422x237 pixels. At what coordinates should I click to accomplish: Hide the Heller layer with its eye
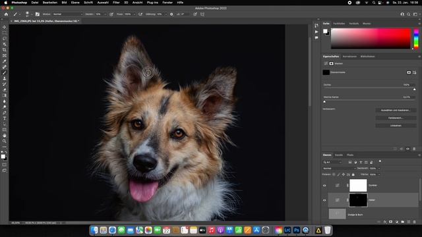[x=324, y=200]
